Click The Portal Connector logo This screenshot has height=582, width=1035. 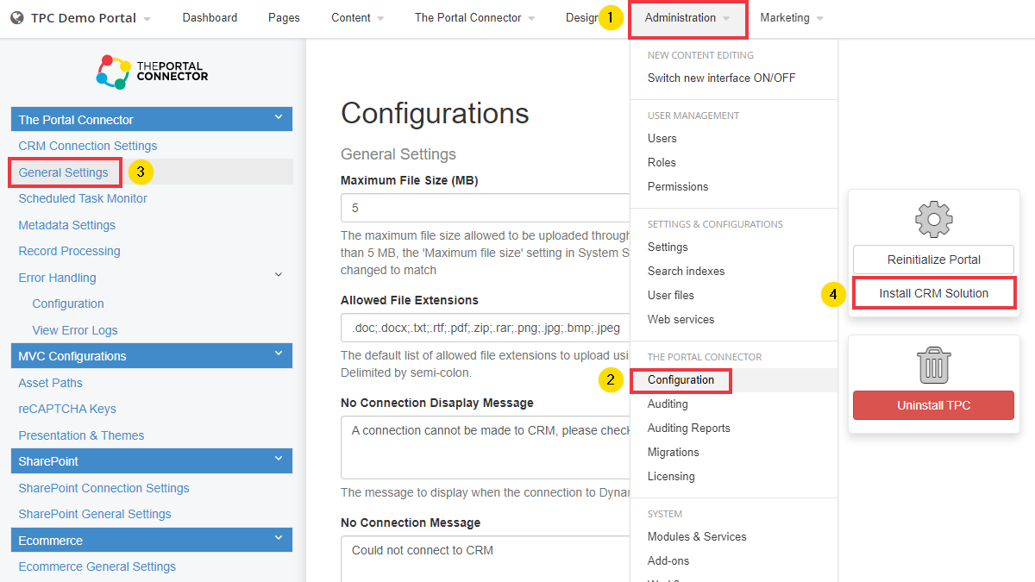tap(152, 72)
